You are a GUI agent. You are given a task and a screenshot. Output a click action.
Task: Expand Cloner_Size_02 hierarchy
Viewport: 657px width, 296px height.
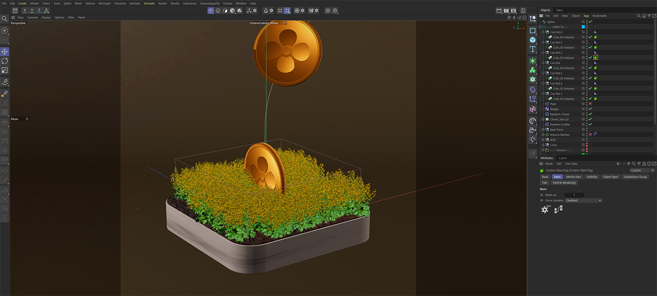[542, 119]
